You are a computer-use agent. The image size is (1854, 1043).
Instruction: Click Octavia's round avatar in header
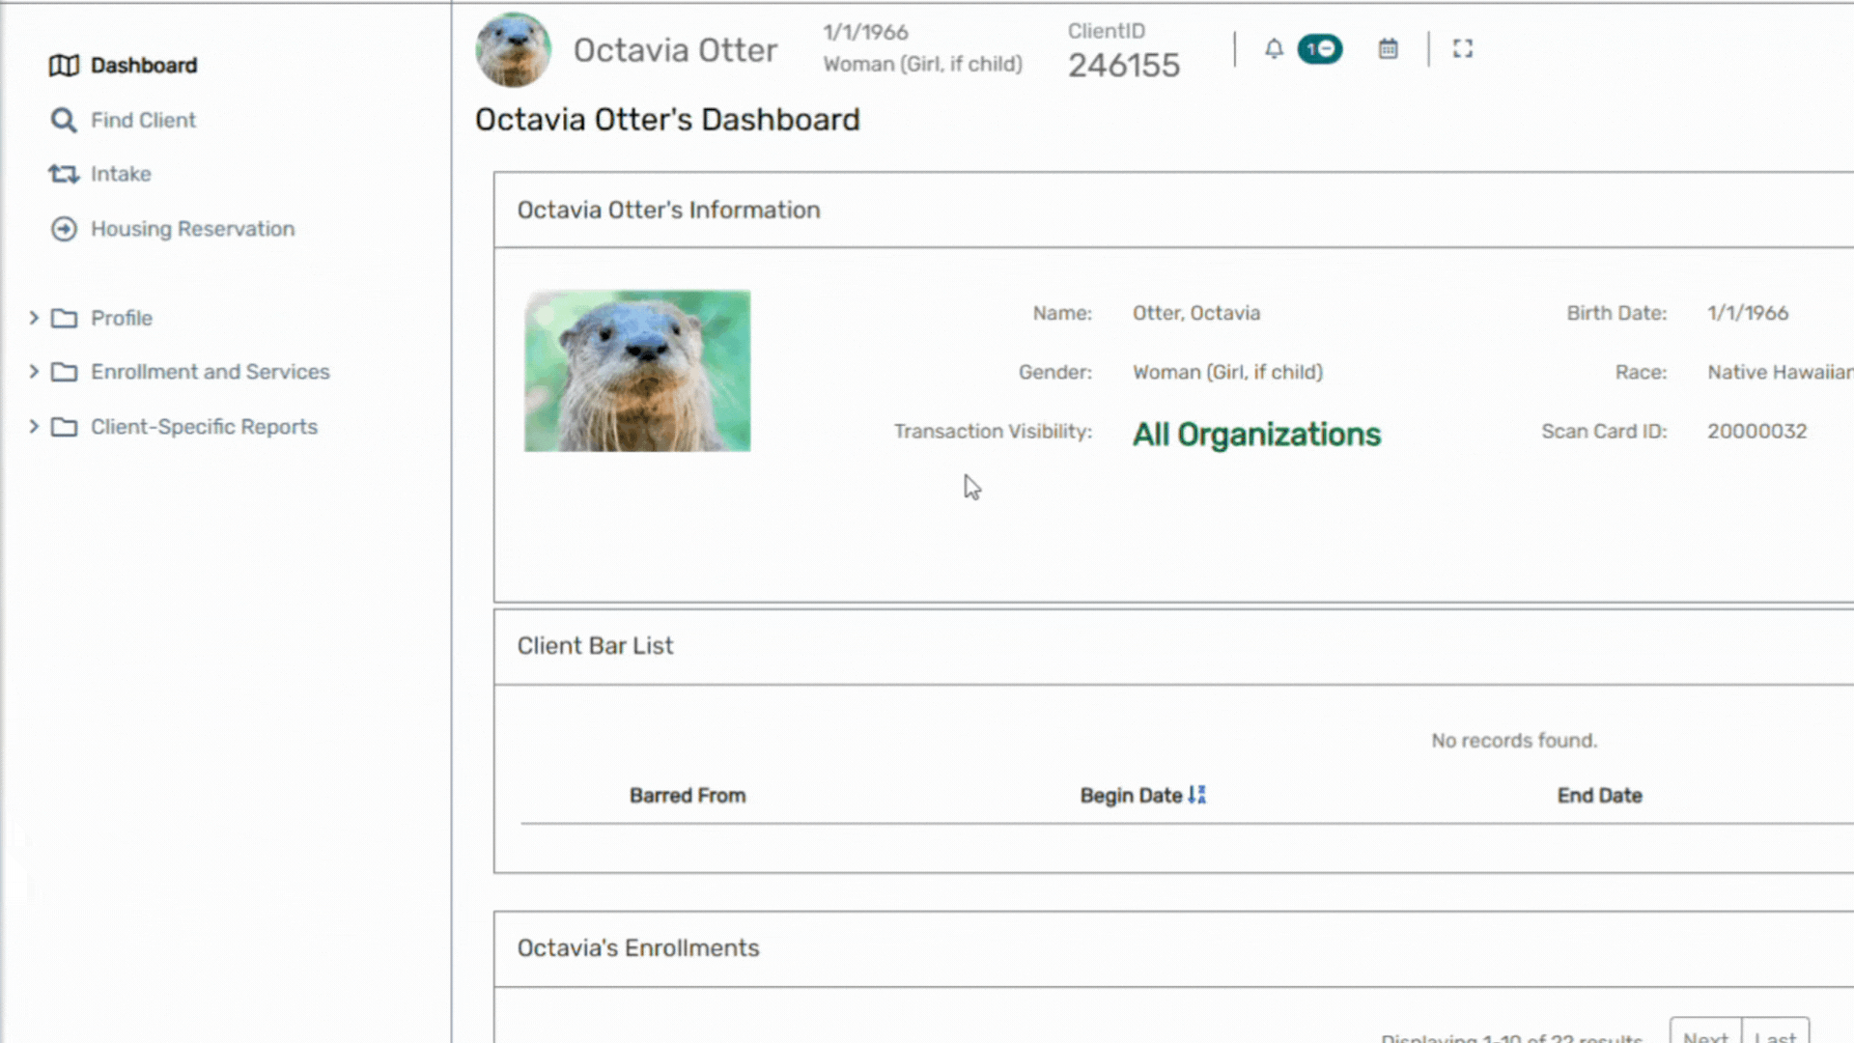point(513,50)
